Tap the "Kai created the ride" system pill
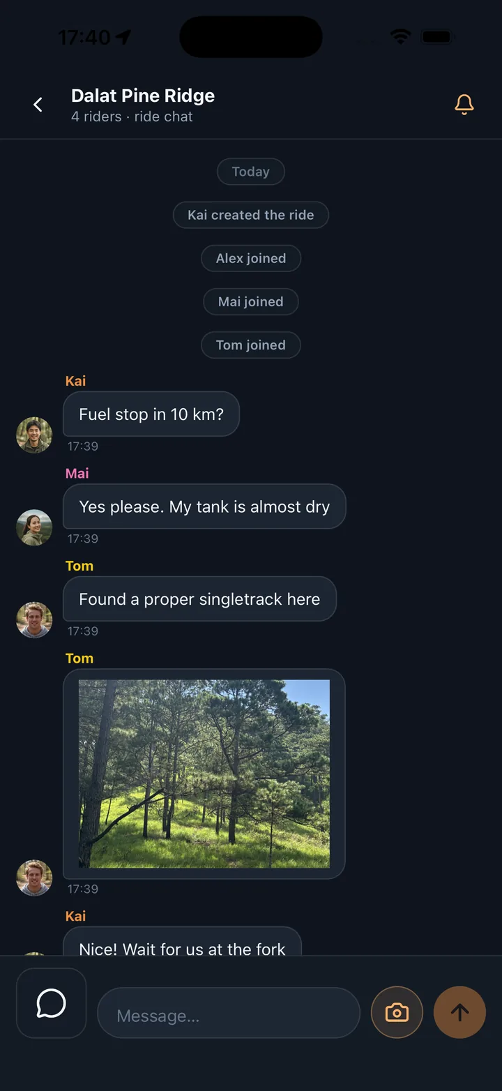This screenshot has width=502, height=1091. point(251,215)
